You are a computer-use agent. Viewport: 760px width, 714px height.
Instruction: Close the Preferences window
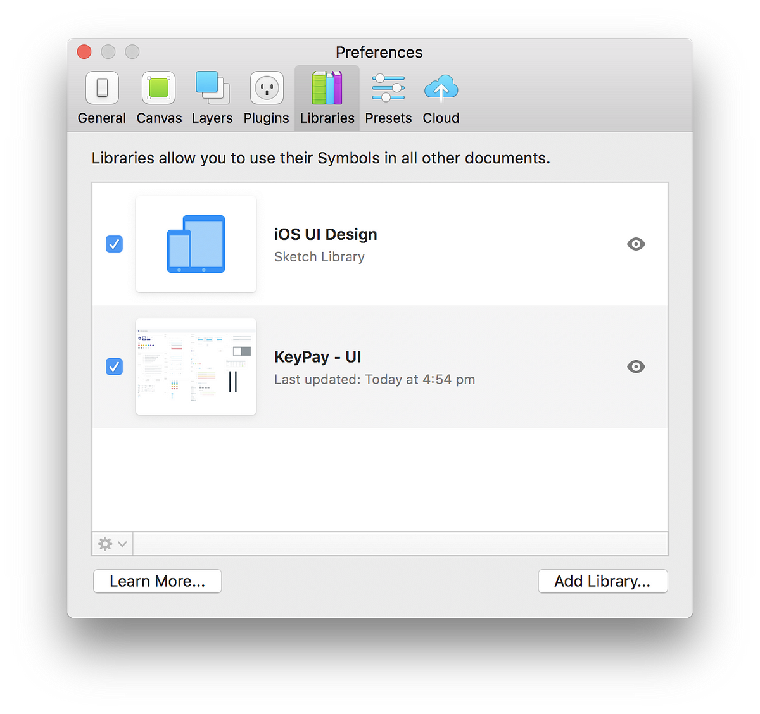[x=84, y=52]
